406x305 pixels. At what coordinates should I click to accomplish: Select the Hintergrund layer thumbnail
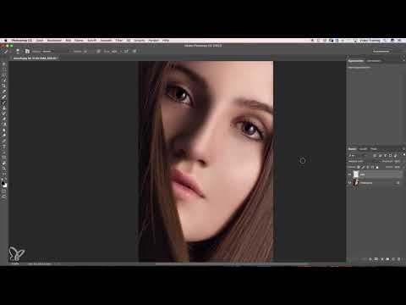[x=356, y=183]
